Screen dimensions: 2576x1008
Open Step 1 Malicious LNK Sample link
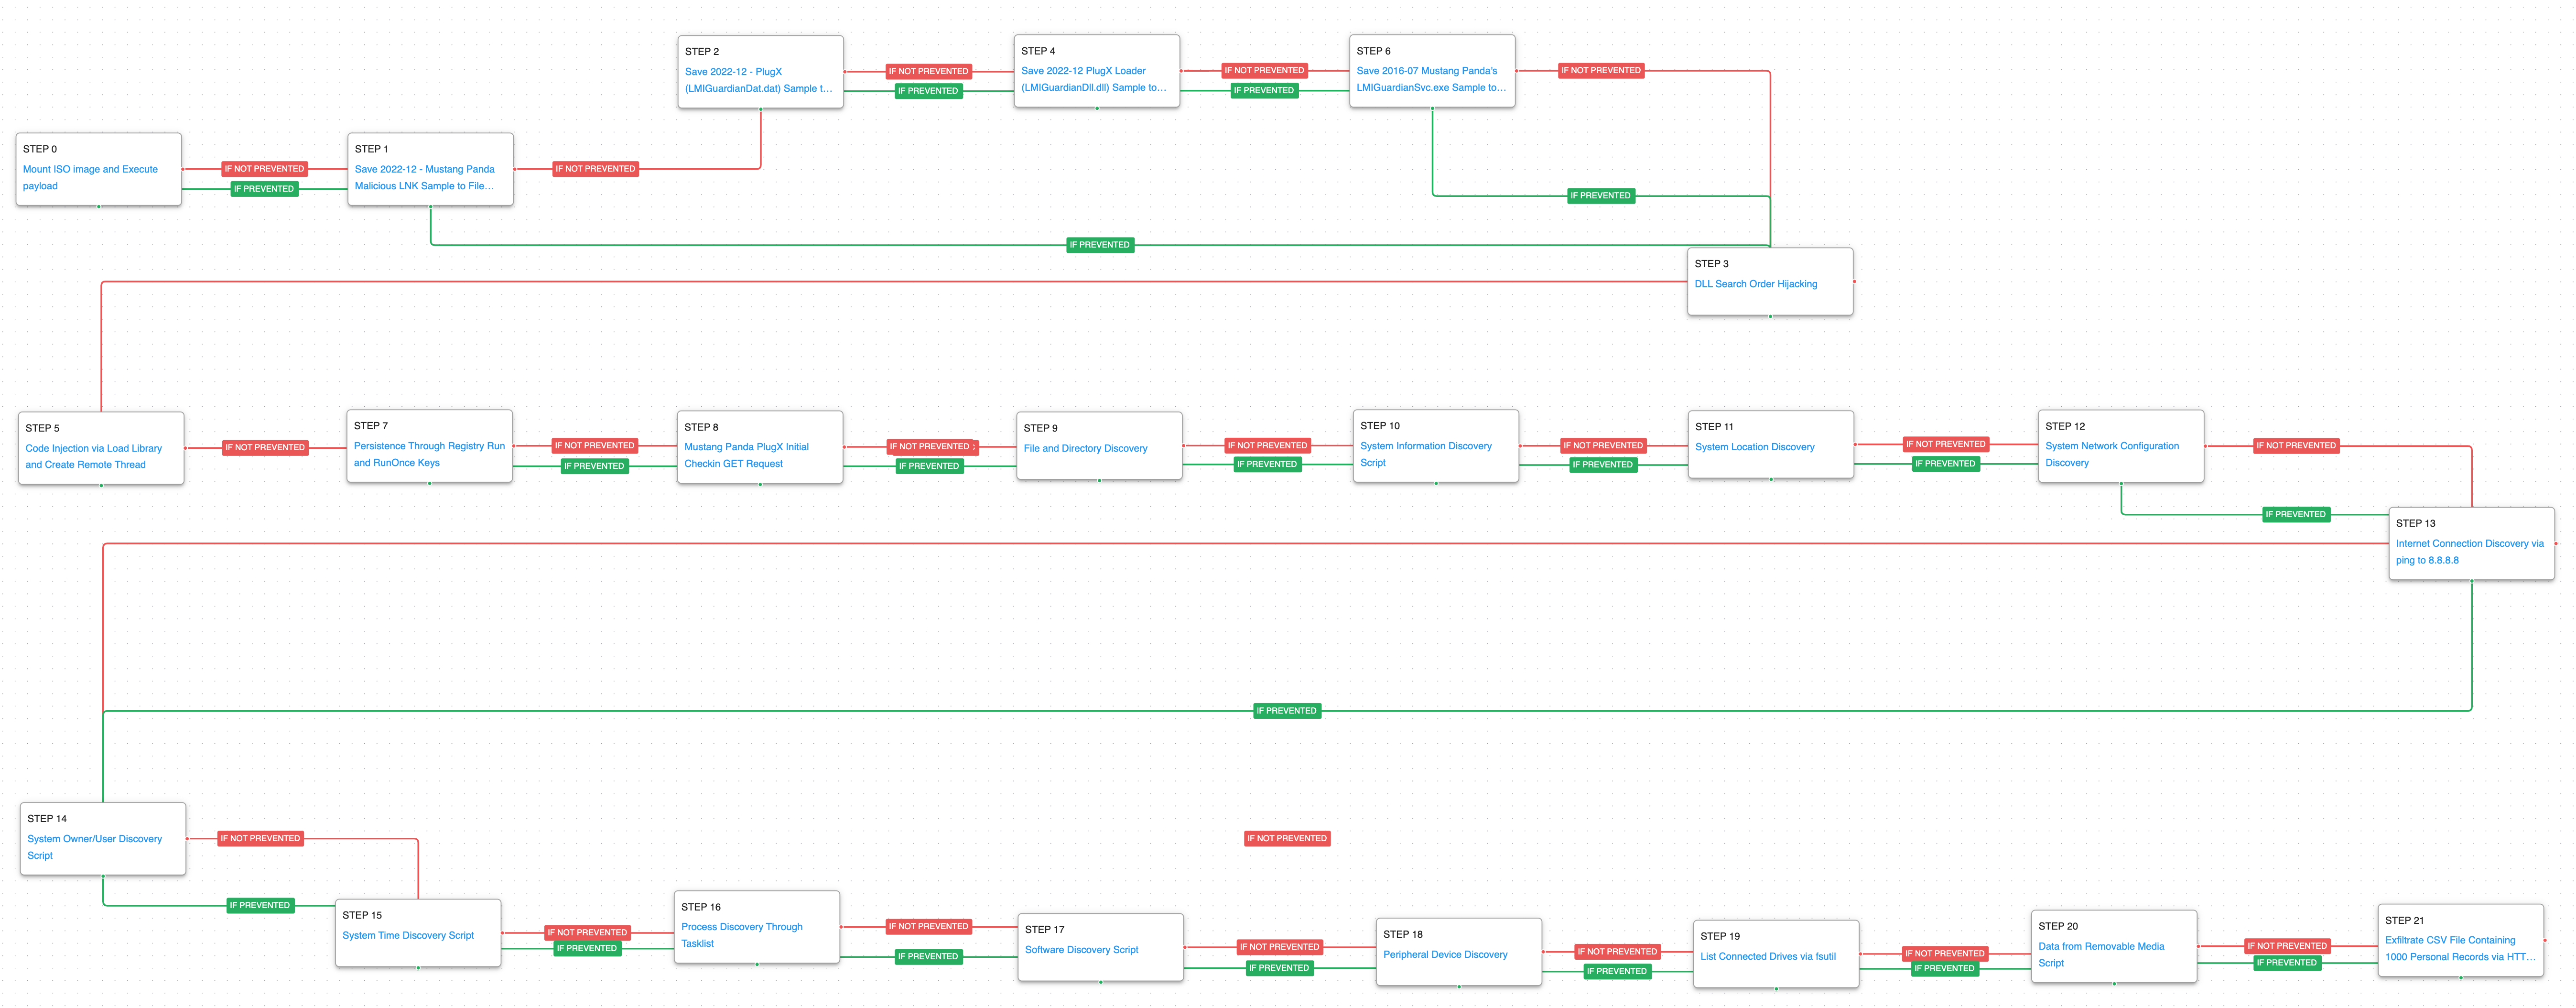[x=424, y=170]
